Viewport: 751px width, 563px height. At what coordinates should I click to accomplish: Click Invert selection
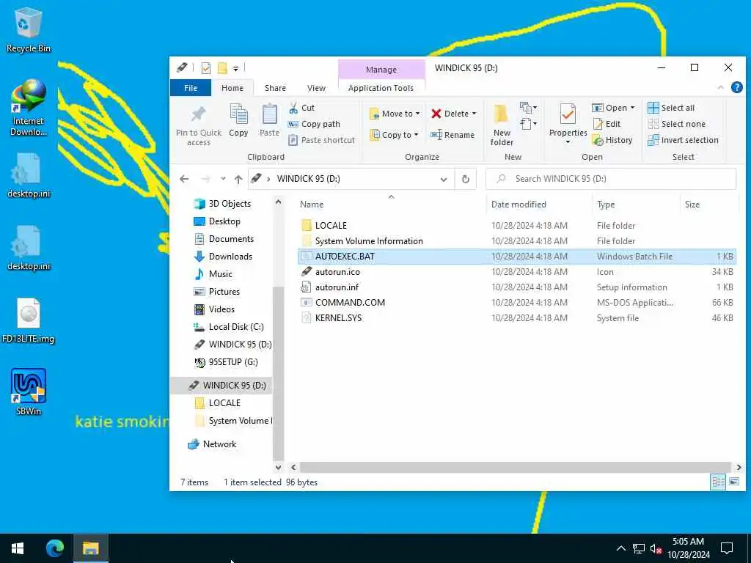(683, 140)
